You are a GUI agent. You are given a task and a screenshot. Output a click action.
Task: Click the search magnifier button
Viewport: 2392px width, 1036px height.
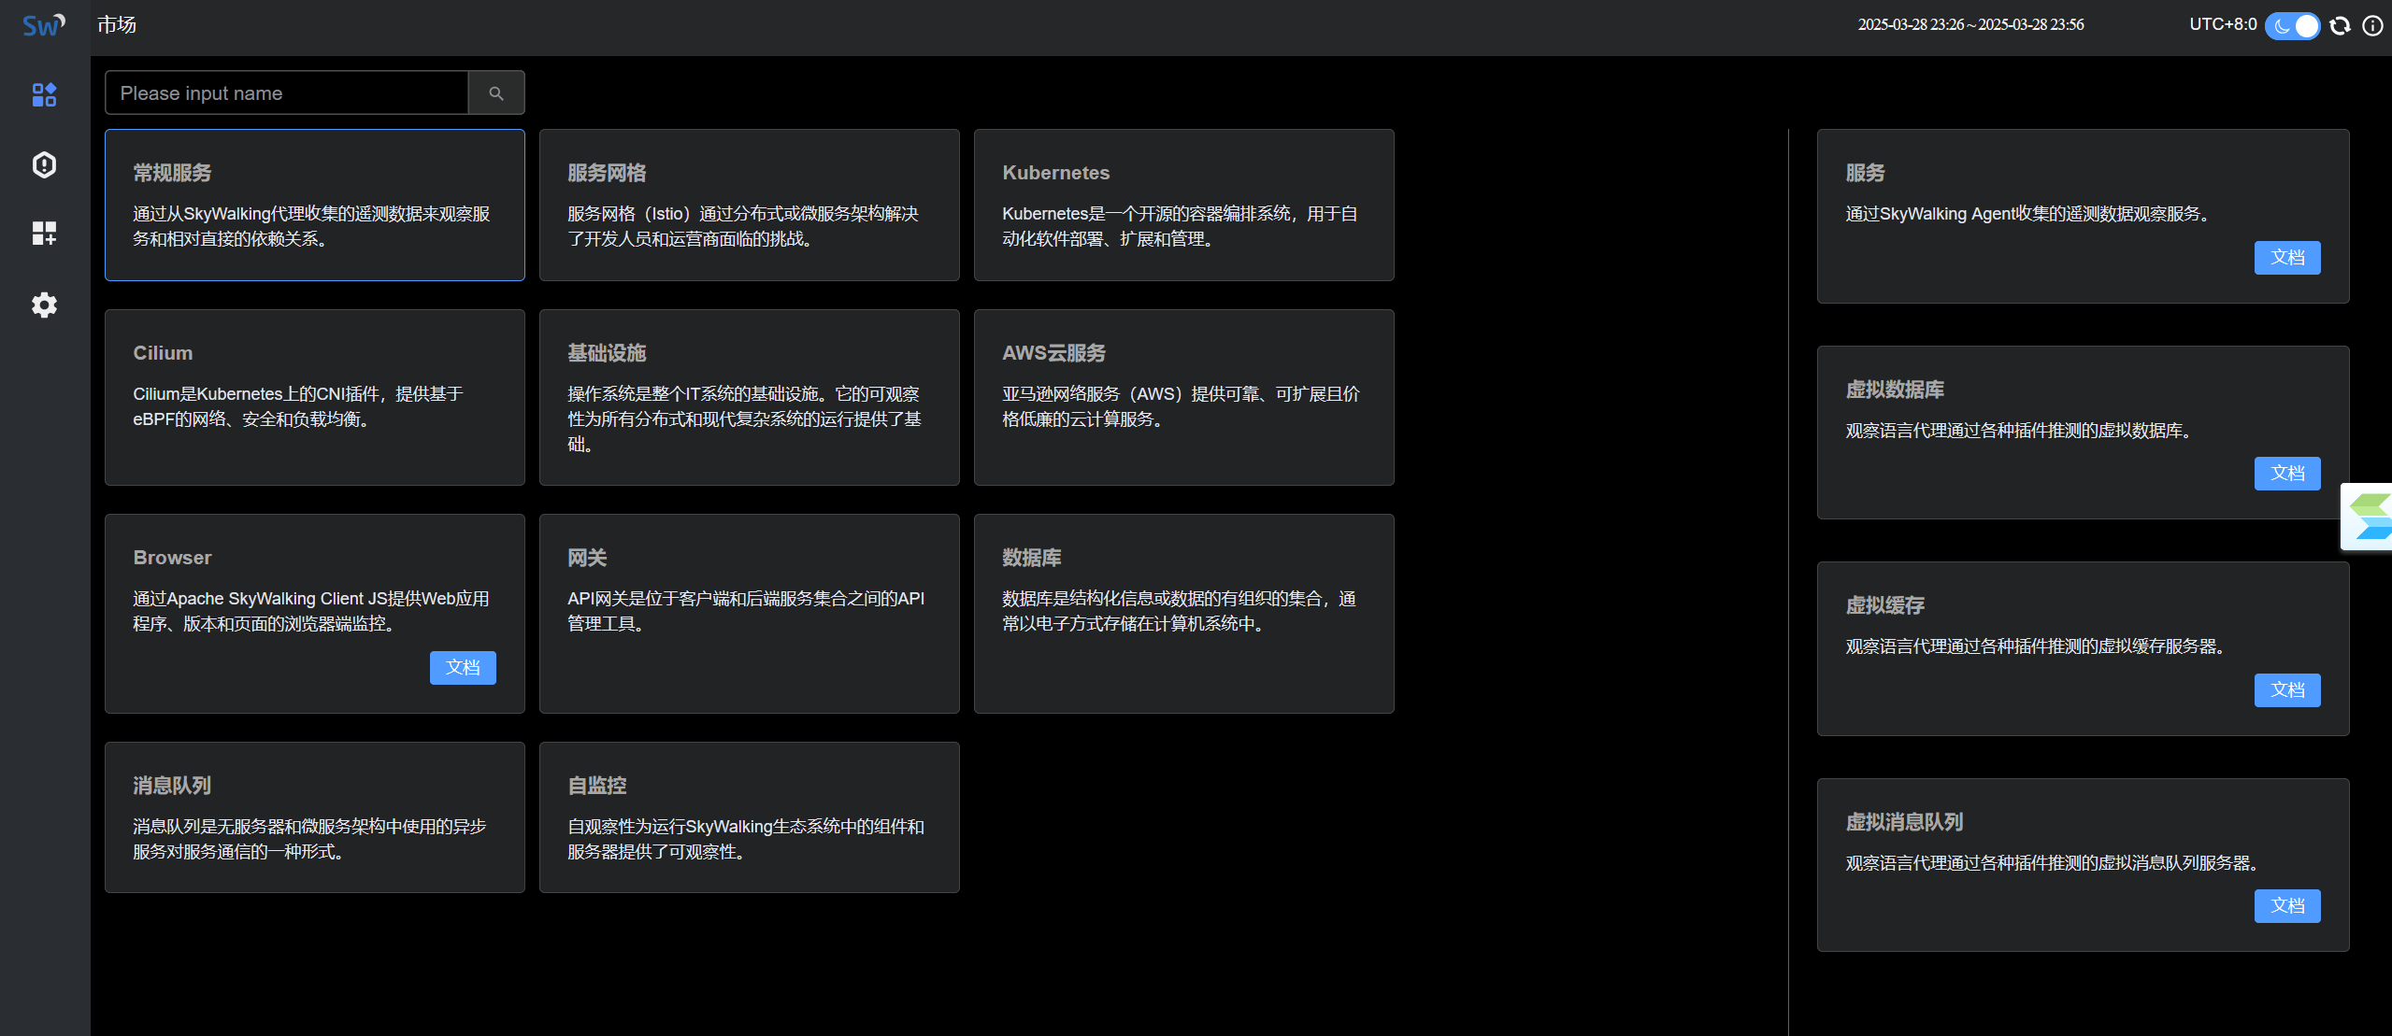496,93
